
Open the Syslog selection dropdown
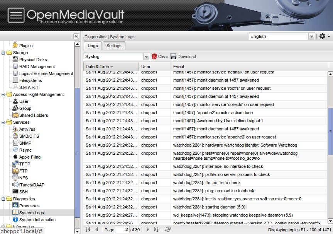tap(146, 56)
